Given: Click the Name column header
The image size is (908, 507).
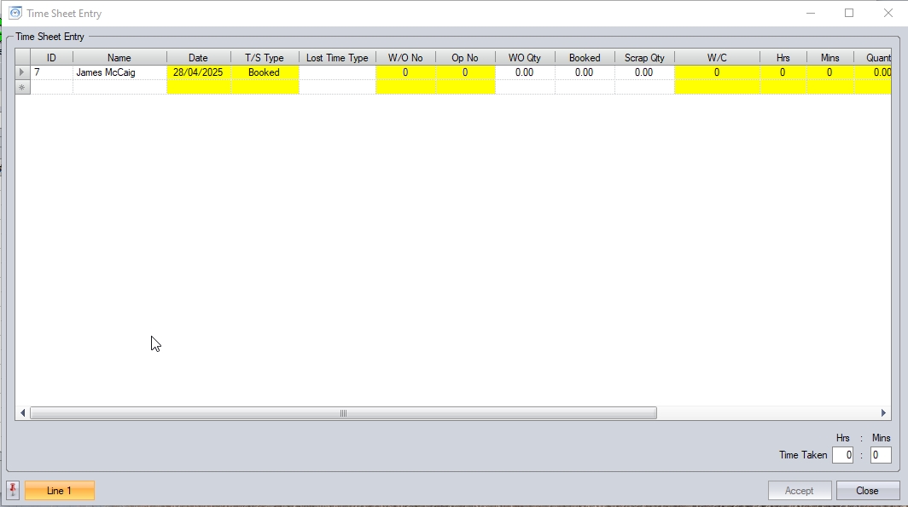Looking at the screenshot, I should click(x=119, y=58).
